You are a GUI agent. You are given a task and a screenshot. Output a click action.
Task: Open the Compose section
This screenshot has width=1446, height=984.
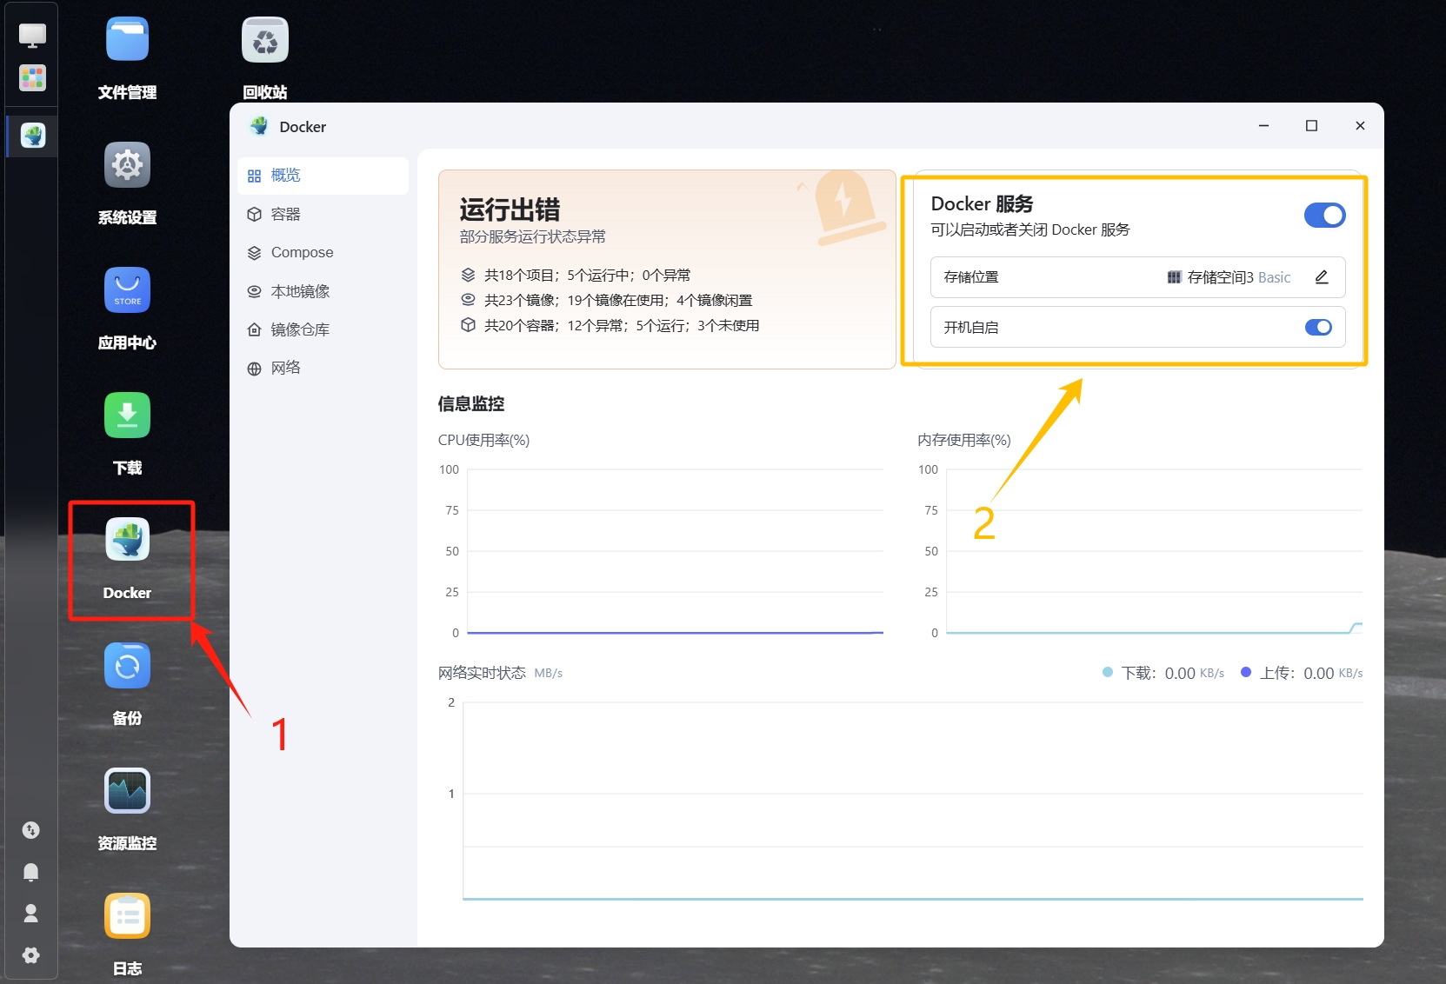323,252
